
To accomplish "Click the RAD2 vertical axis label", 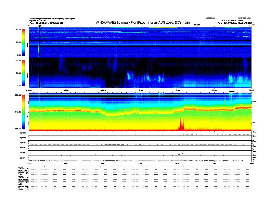I will [x=27, y=45].
